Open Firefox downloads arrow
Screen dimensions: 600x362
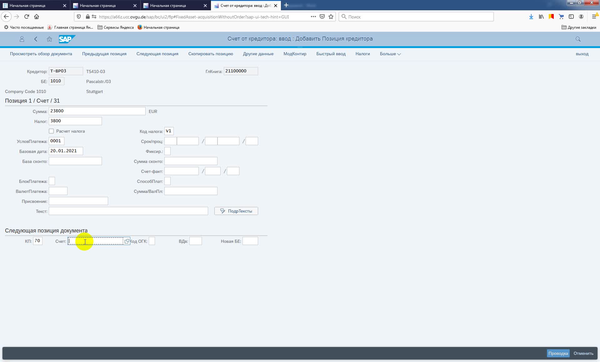531,17
